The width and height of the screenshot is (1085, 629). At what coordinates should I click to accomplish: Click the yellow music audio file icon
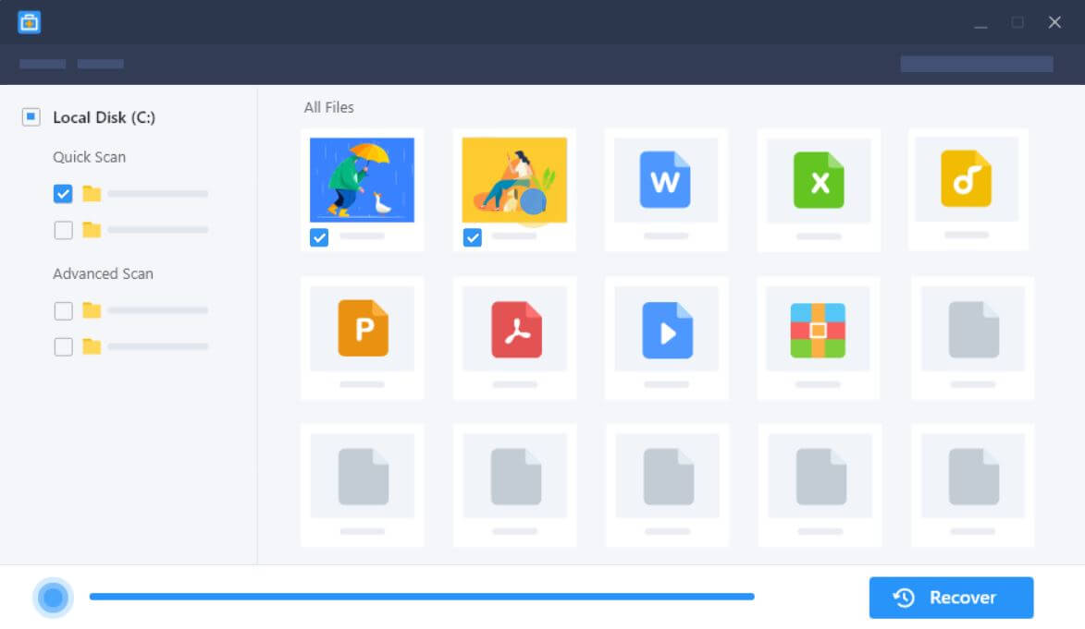966,179
